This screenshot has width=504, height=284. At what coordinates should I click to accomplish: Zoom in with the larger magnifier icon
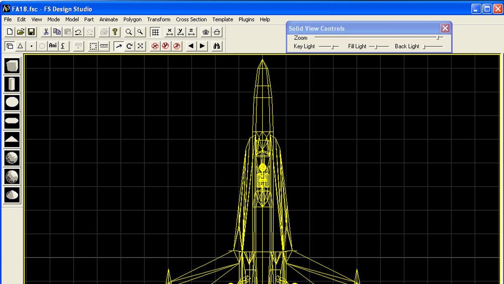[129, 32]
